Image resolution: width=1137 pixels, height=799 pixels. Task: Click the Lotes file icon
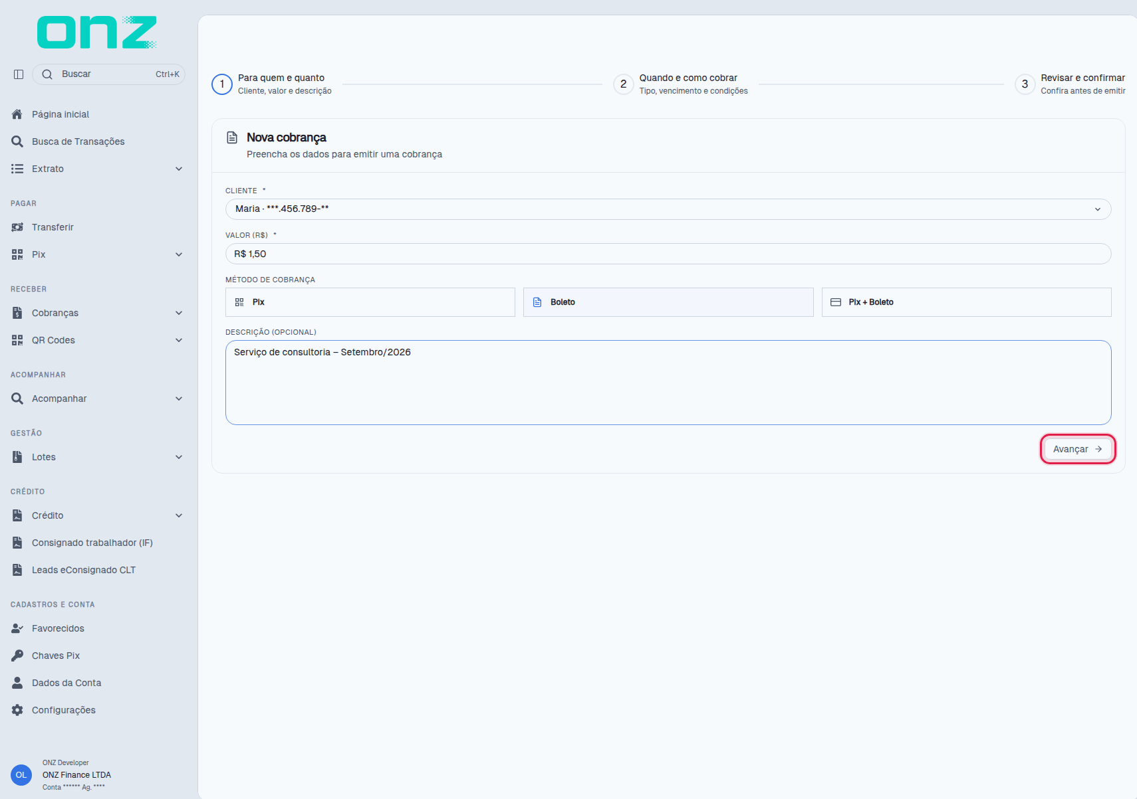(17, 457)
